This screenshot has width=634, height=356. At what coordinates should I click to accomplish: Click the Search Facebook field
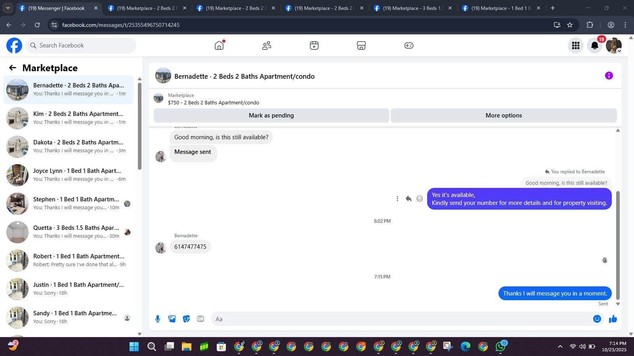point(81,45)
